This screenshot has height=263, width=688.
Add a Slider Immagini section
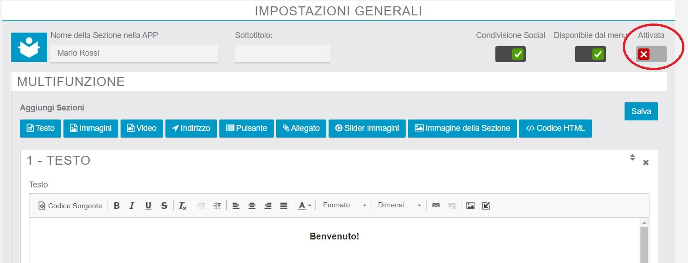367,128
